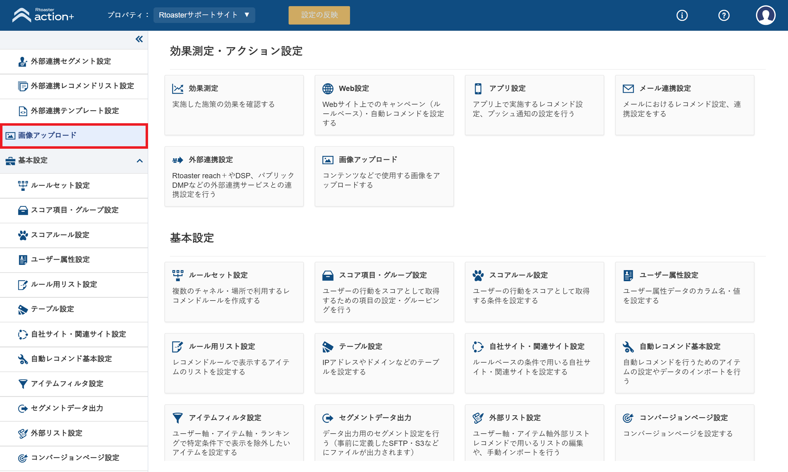Select 画像アップロード in the sidebar
Screen dimensions: 788x472
[x=74, y=136]
